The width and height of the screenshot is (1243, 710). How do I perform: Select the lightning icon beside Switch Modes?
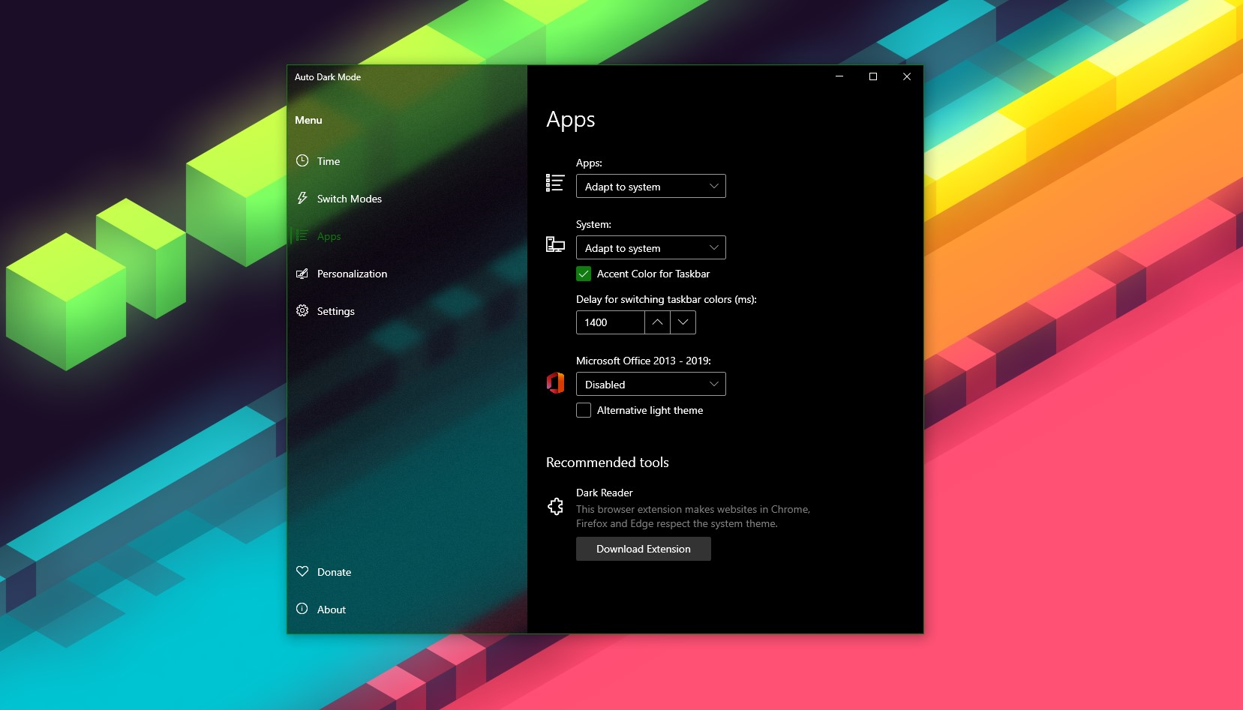click(302, 198)
